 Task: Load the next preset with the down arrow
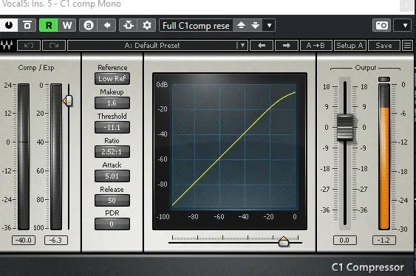click(x=255, y=25)
